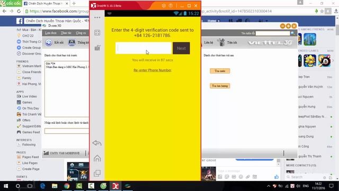Screen dimensions: 339x191
Task: Open the Tiện ích utilities icon in D-com 3G
Action: pyautogui.click(x=221, y=42)
